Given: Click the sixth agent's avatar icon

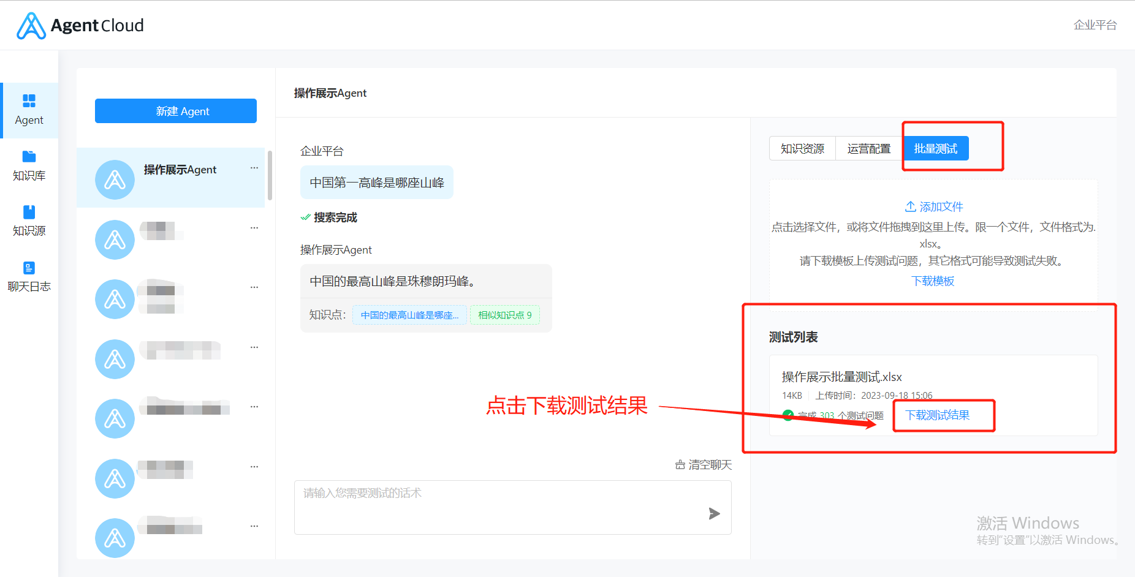Looking at the screenshot, I should (x=115, y=478).
